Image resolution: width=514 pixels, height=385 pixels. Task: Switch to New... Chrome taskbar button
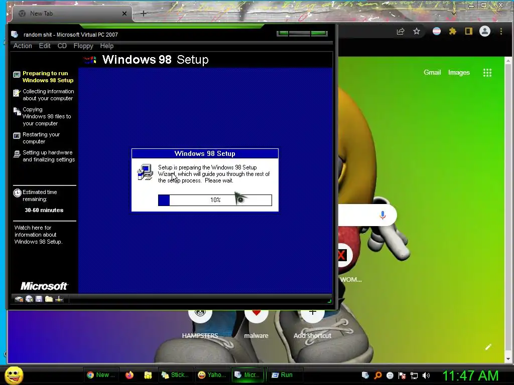tap(101, 375)
